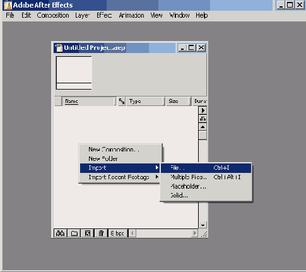Click the flowchart view icon
Screen dimensions: 306x272
[203, 119]
